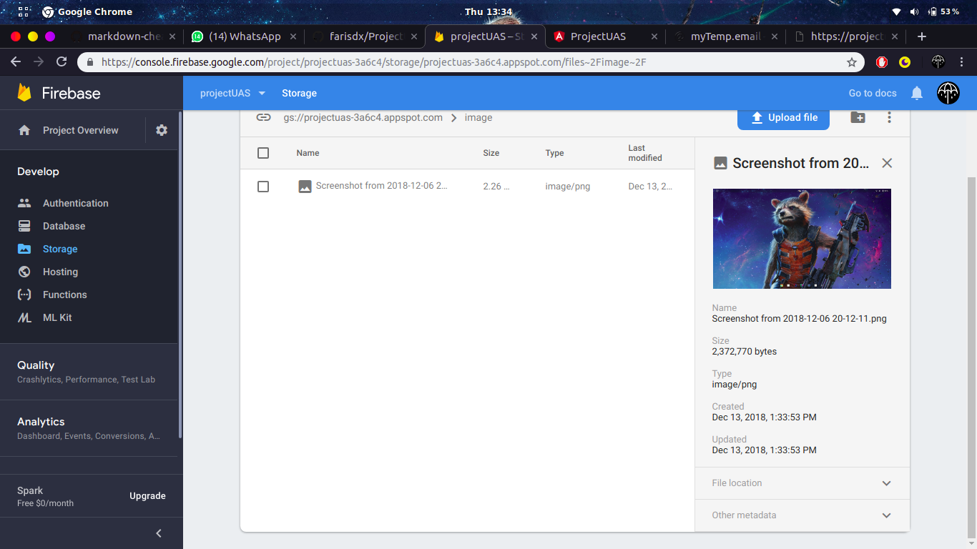Image resolution: width=977 pixels, height=549 pixels.
Task: Open a new browser tab
Action: tap(922, 36)
